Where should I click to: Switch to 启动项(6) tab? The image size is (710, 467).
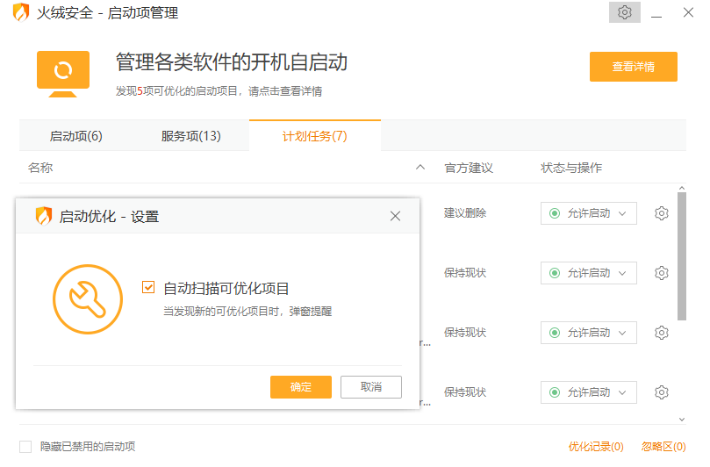click(76, 136)
